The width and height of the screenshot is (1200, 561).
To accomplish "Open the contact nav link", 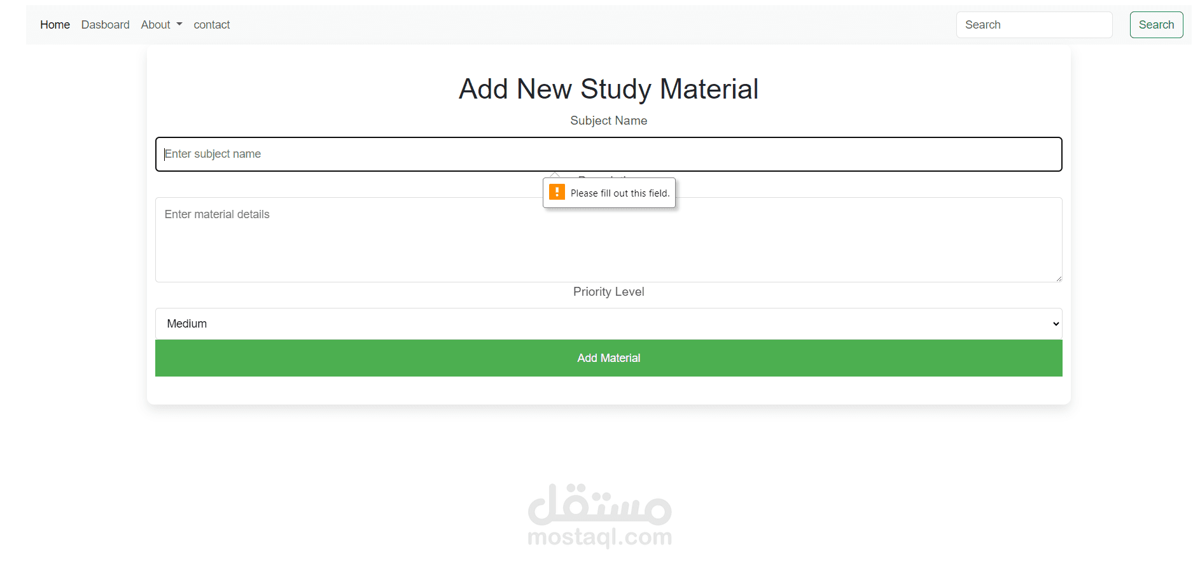I will pos(211,25).
